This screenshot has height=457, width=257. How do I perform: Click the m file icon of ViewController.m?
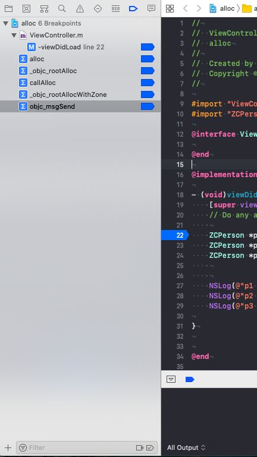point(23,36)
